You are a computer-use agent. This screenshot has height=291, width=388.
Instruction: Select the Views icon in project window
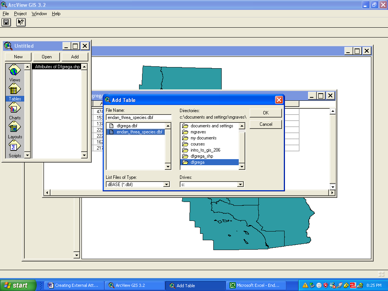pos(15,70)
